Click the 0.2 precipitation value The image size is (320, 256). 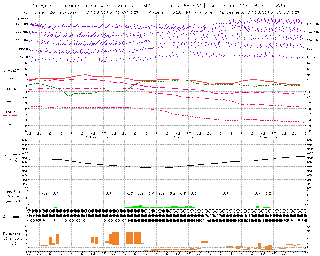(x=268, y=193)
